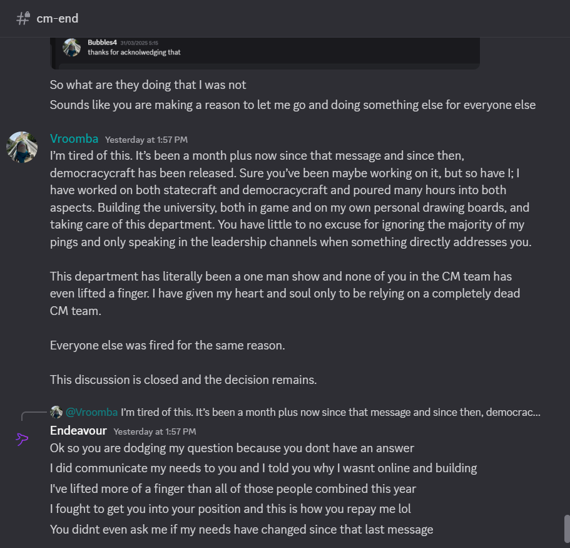Click 'I fought to get you' message line
This screenshot has height=548, width=570.
pos(230,509)
